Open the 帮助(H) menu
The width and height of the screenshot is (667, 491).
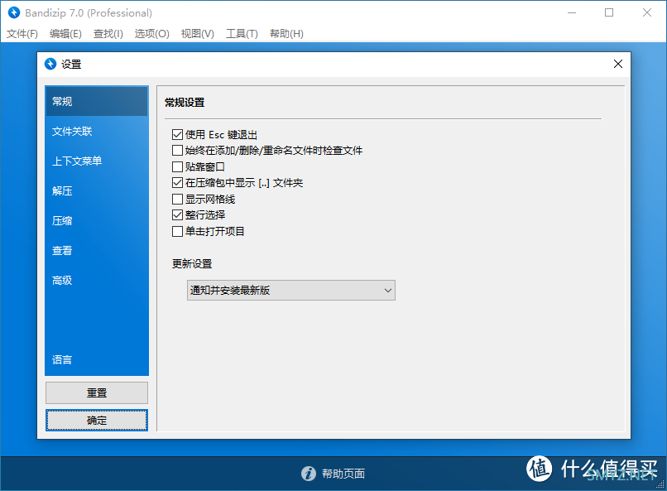click(286, 34)
